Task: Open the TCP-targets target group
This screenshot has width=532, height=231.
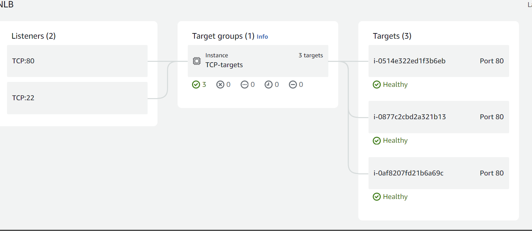Action: [x=224, y=65]
